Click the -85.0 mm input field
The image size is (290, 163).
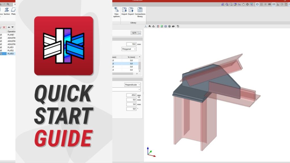[131, 95]
